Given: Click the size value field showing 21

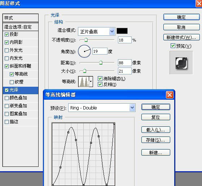Looking at the screenshot, I should click(x=124, y=71).
